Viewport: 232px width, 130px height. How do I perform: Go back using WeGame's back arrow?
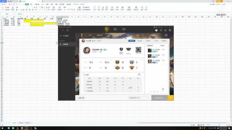coord(63,30)
